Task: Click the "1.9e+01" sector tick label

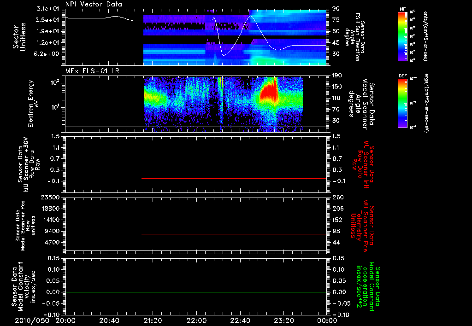Action: pyautogui.click(x=49, y=31)
